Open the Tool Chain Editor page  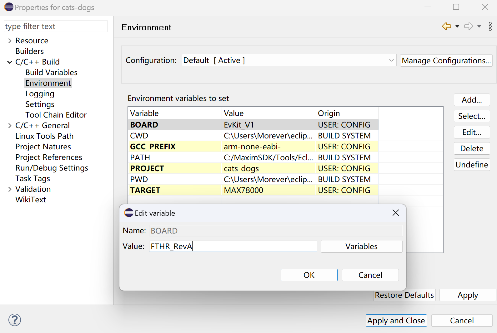56,115
